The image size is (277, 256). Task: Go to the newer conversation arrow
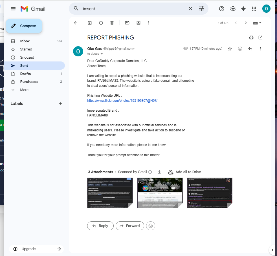point(236,23)
